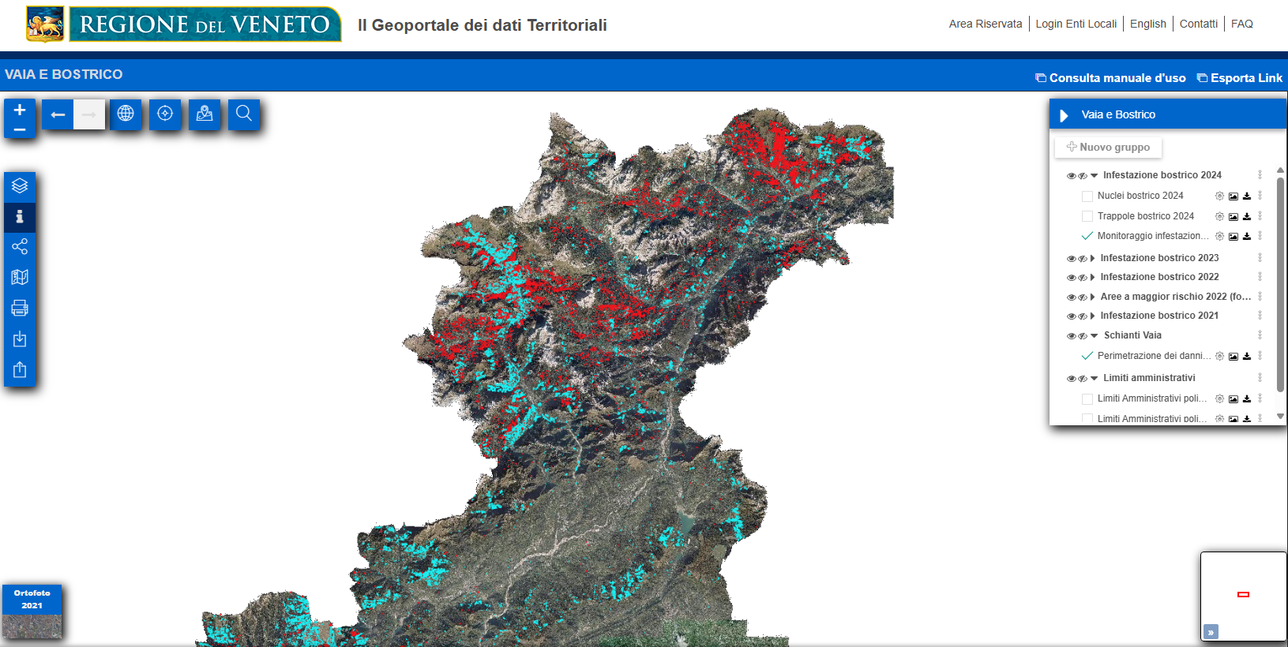Click image icon for Nuclei bostrico 2024

(x=1234, y=196)
